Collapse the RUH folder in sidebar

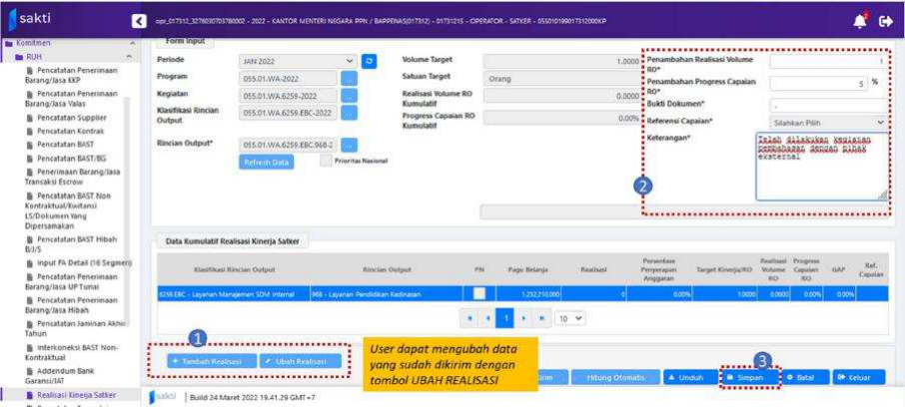pyautogui.click(x=133, y=57)
